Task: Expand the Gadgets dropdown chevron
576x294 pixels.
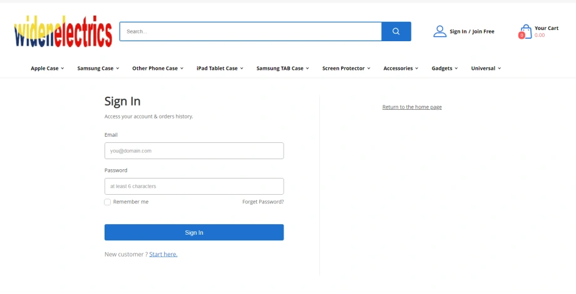Action: (x=456, y=69)
